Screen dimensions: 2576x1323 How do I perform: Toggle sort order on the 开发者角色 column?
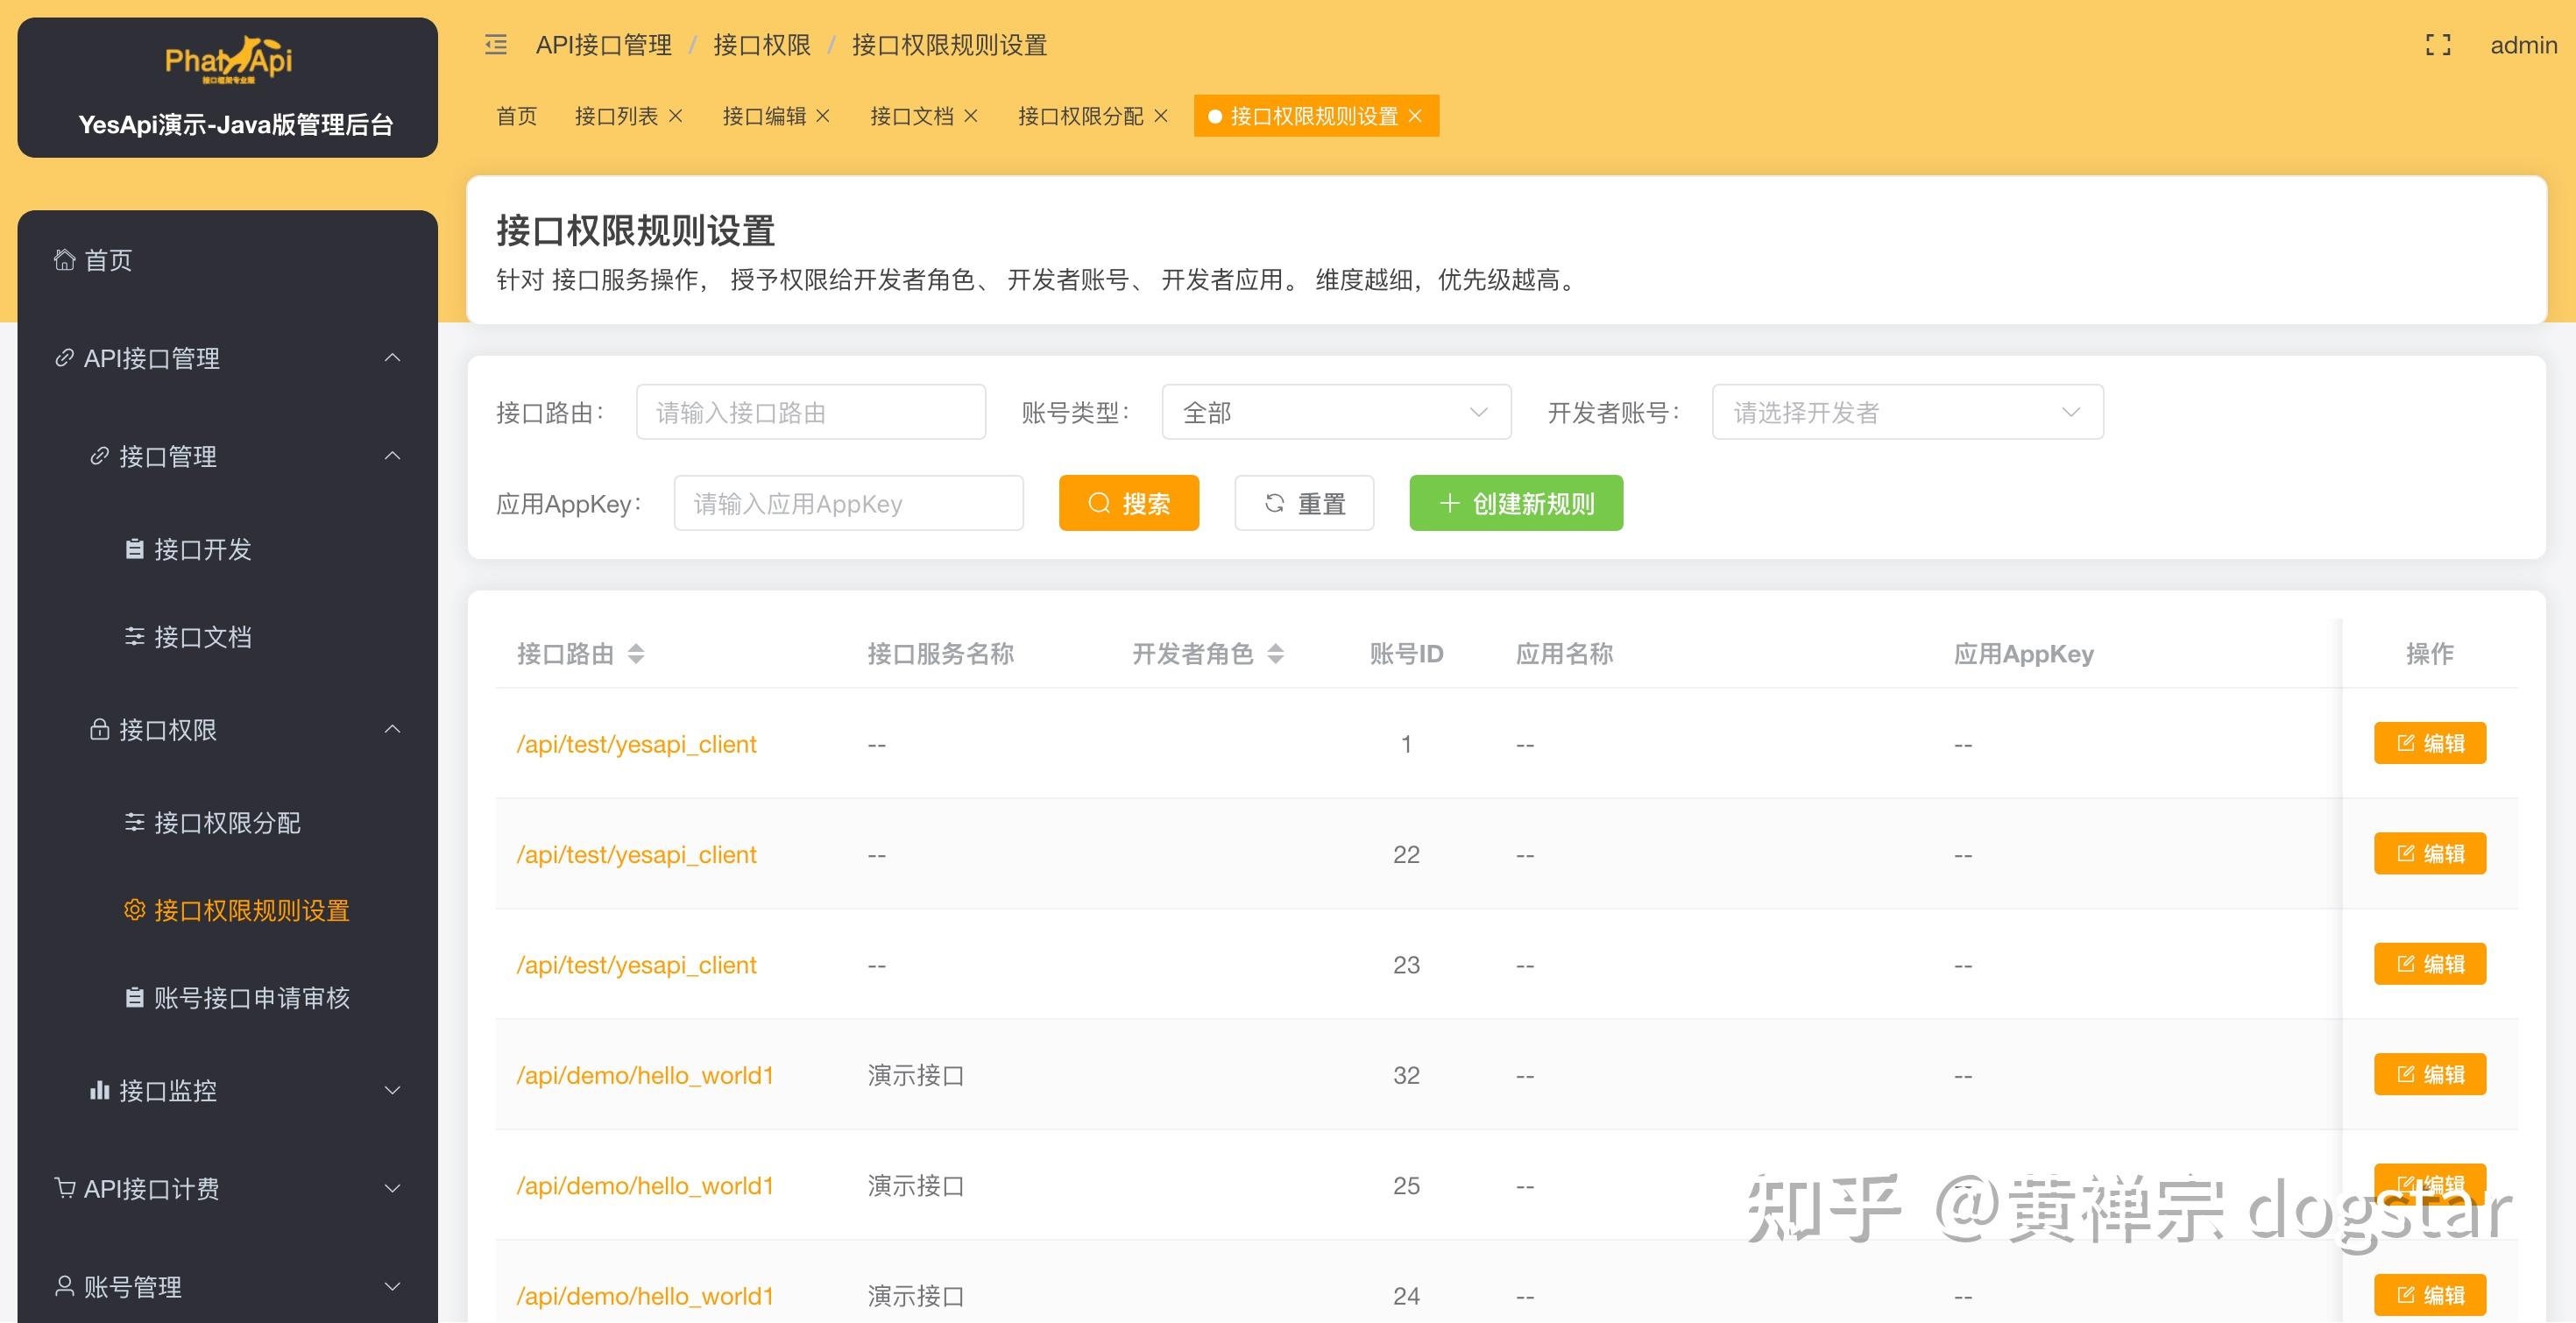coord(1276,654)
